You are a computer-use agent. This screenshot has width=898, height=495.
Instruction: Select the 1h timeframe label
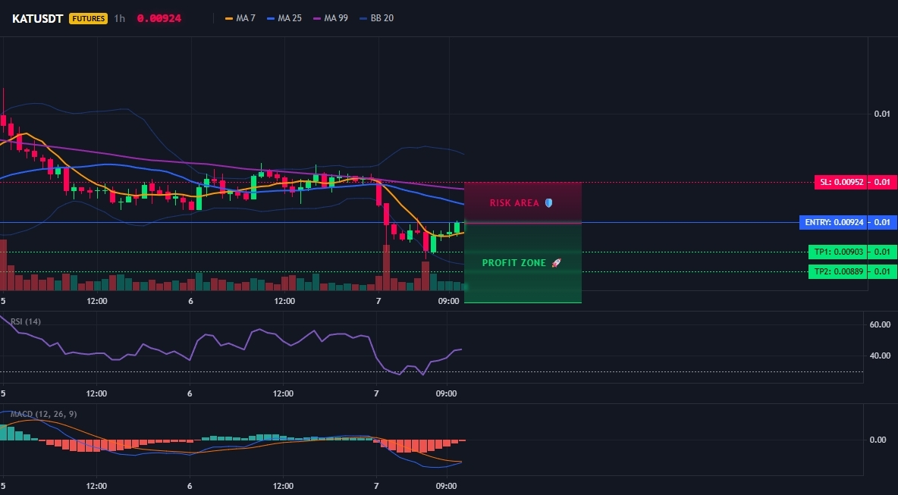click(119, 18)
